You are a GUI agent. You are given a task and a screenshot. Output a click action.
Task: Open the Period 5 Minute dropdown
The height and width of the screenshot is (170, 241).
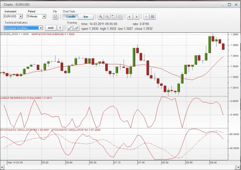point(44,16)
